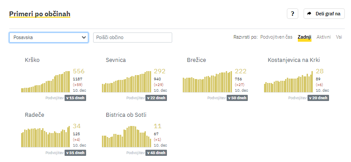Click the Primeri po občinah heading
Viewport: 351px width, 162px height.
[40, 14]
